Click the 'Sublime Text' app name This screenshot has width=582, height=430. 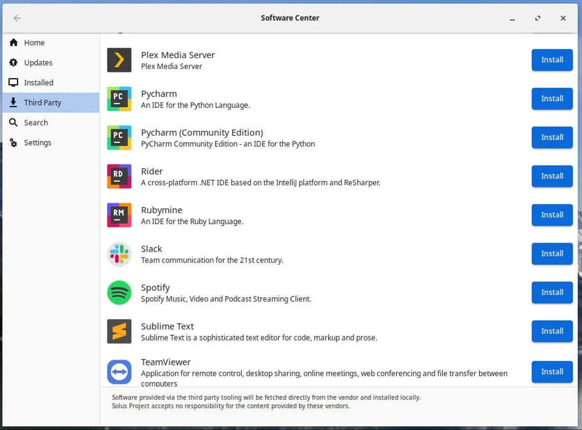[x=167, y=326]
